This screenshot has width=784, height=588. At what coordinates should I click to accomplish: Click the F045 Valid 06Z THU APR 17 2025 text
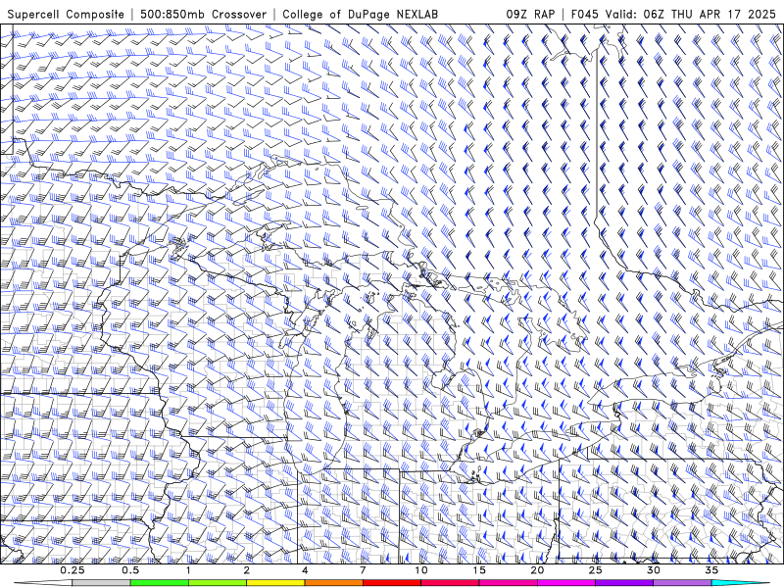tap(673, 14)
